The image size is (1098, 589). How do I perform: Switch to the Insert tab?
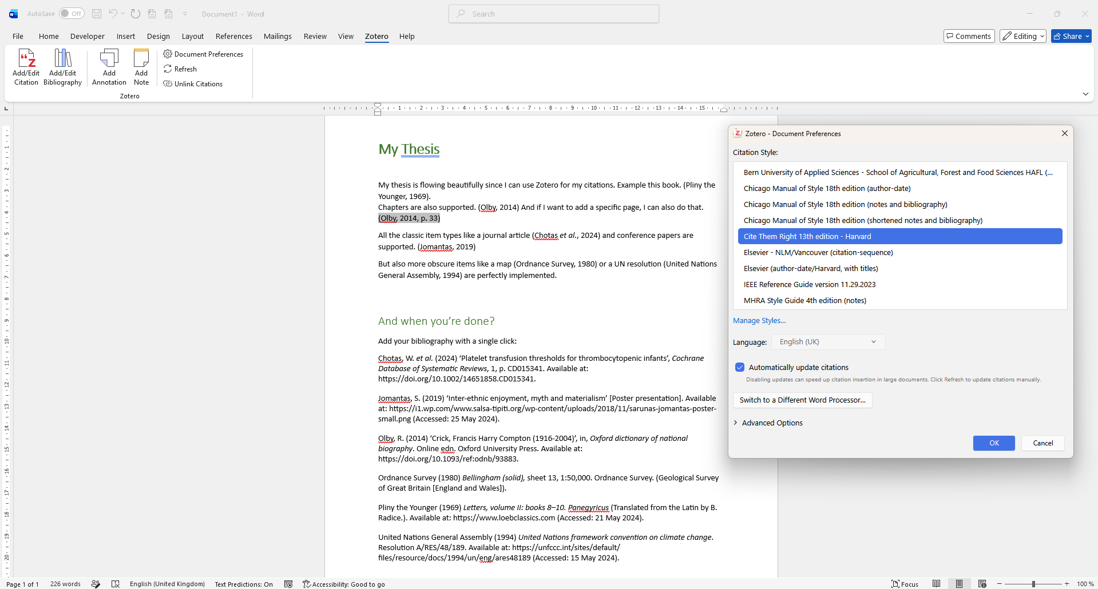pos(126,36)
